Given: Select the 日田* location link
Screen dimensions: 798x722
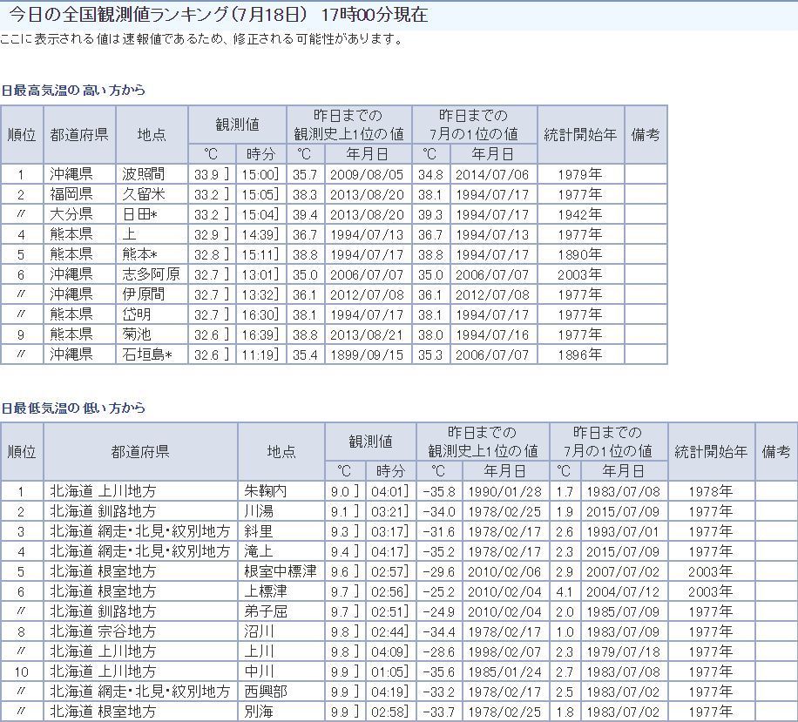Looking at the screenshot, I should tap(139, 214).
